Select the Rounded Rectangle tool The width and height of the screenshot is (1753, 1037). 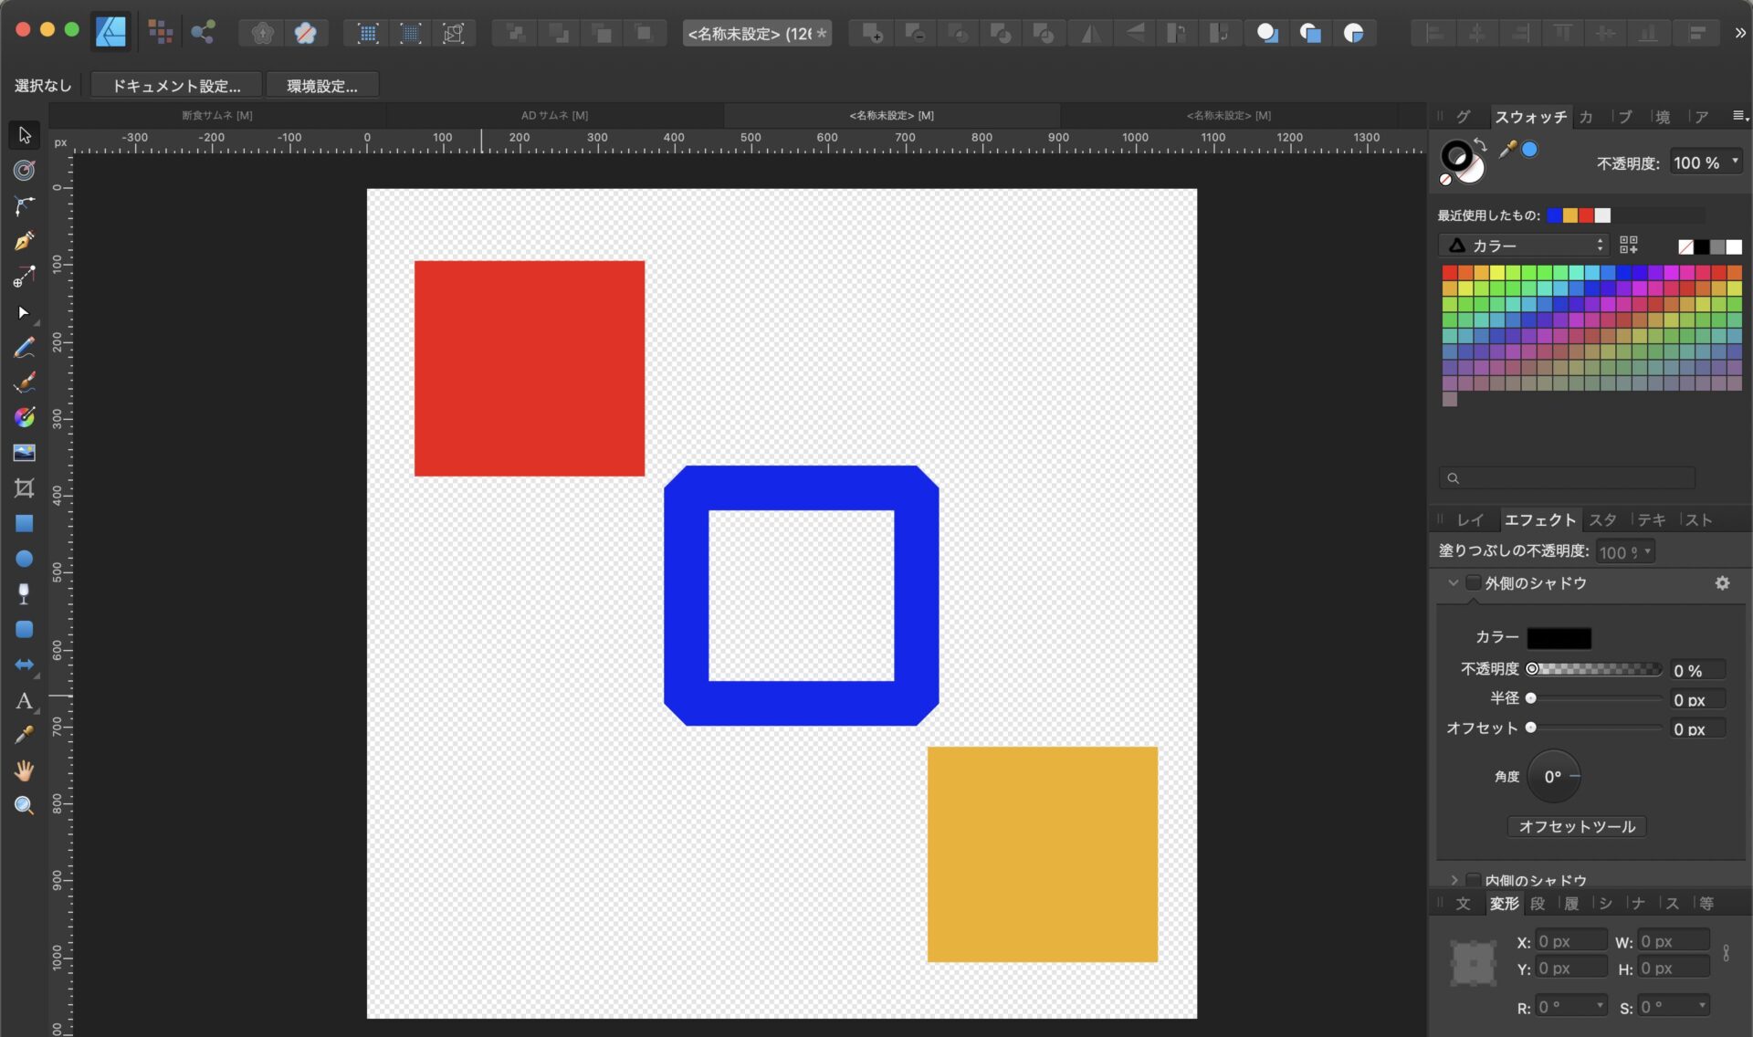(25, 629)
